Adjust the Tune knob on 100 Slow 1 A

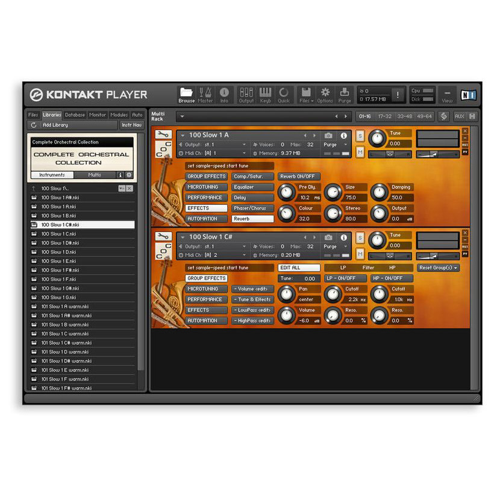(x=377, y=138)
